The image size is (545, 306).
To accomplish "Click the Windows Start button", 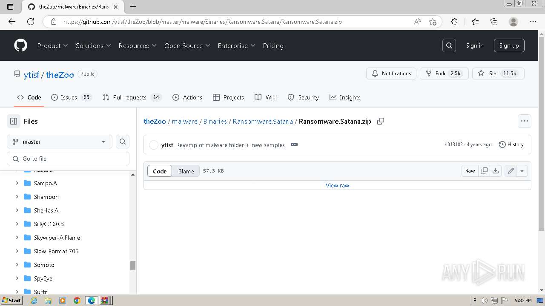I will tap(12, 300).
